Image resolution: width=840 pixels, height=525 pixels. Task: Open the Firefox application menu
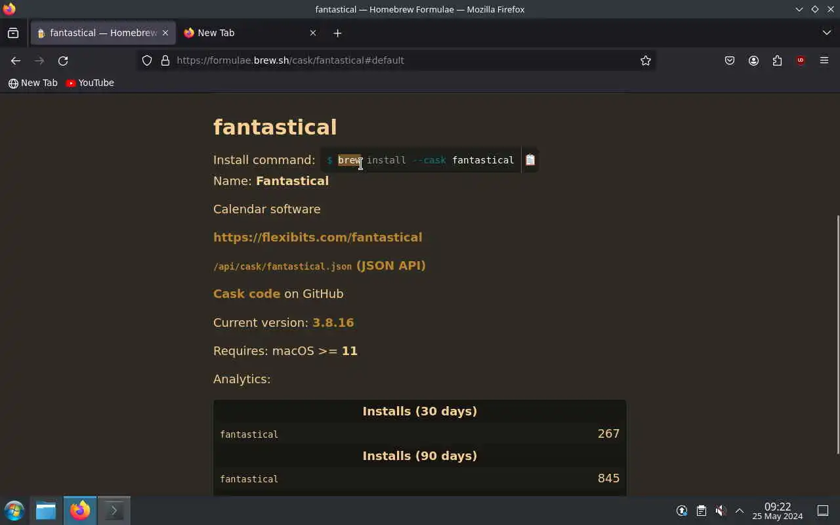click(824, 60)
